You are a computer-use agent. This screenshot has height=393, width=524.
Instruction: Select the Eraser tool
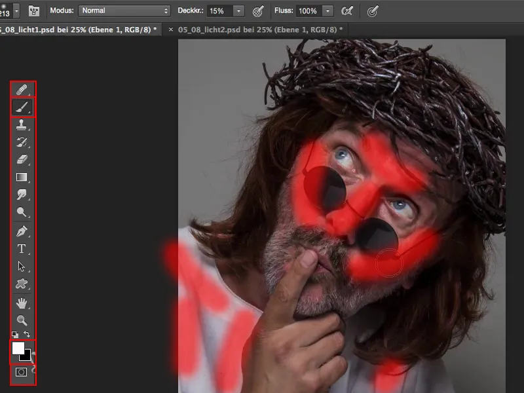tap(22, 159)
